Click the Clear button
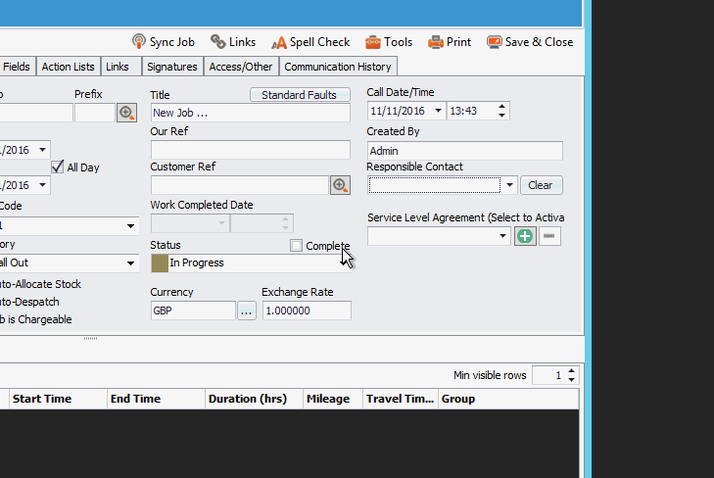This screenshot has width=714, height=478. pyautogui.click(x=542, y=185)
